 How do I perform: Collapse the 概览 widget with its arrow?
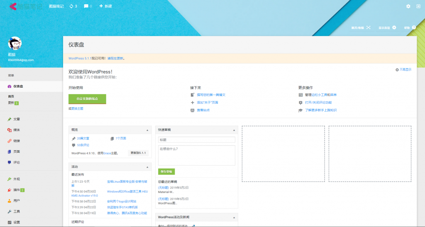pos(147,130)
